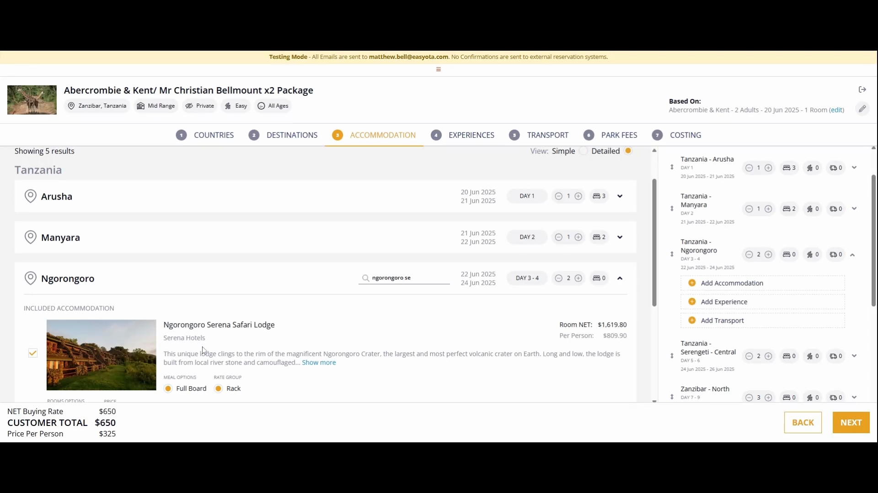Click the Ngorongoro search input field

coord(404,278)
